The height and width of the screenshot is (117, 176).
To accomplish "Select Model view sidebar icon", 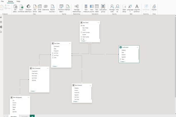I will click(x=1, y=27).
